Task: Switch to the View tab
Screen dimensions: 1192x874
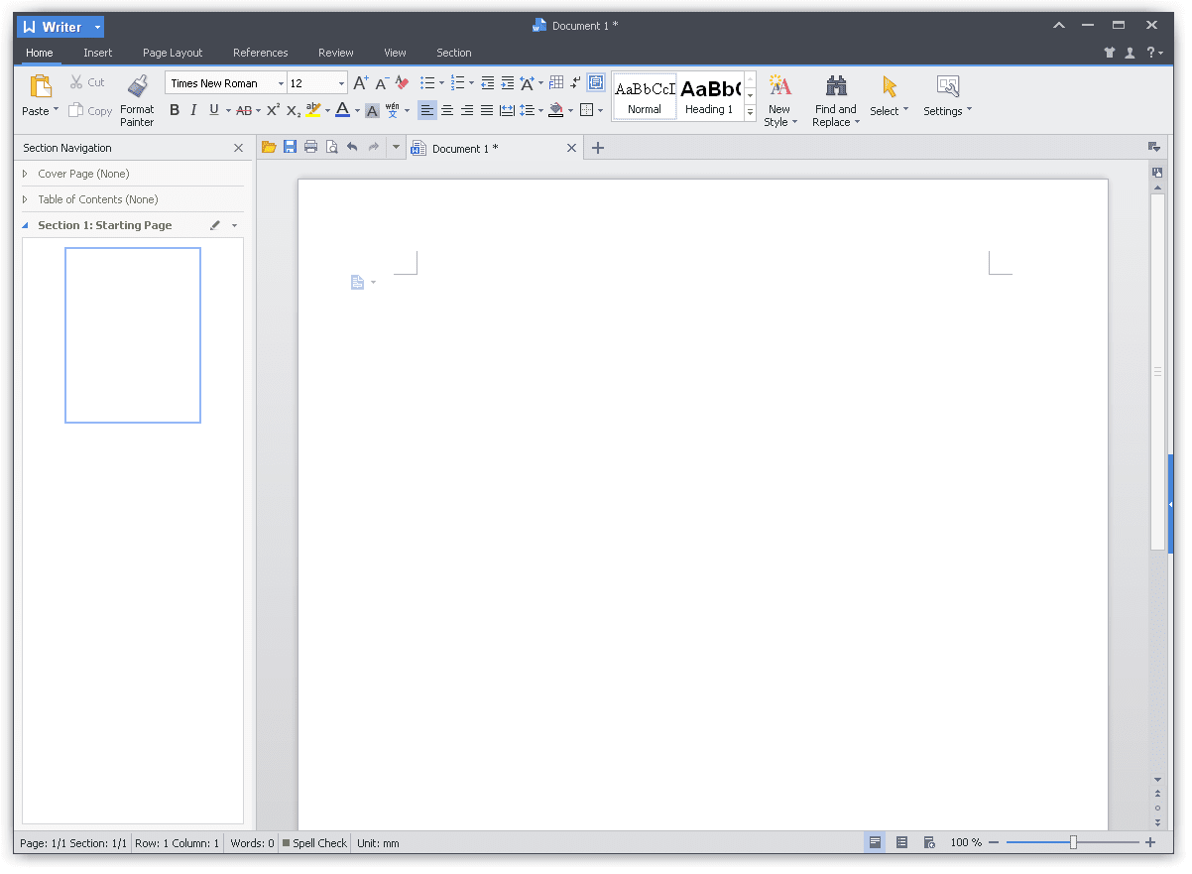Action: tap(395, 53)
